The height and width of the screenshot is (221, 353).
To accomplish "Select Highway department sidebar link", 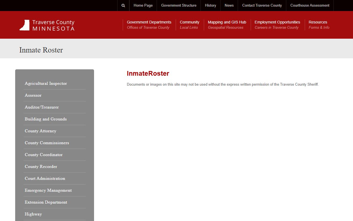I will click(x=33, y=214).
